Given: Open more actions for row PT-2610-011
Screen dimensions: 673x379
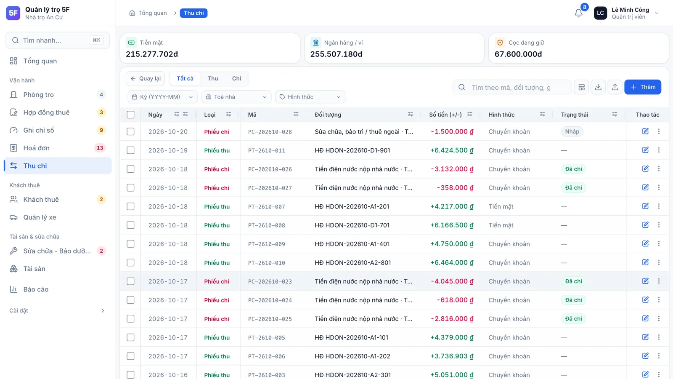Looking at the screenshot, I should point(659,150).
